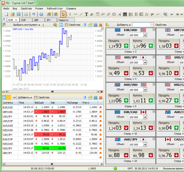Create a new document with the blank page icon
Screen dimensions: 184x172
pos(6,14)
